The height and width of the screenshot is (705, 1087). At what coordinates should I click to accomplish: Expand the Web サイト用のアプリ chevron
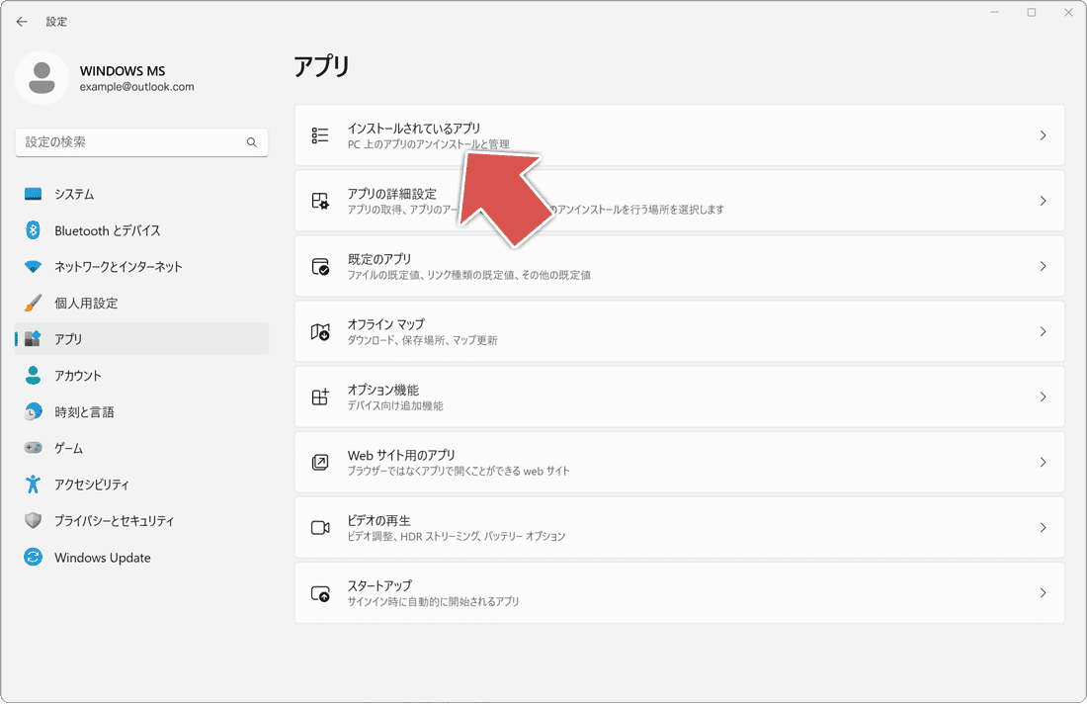click(x=1043, y=462)
